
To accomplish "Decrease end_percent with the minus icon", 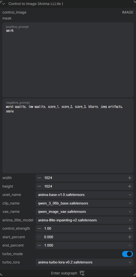I will coord(39,245).
